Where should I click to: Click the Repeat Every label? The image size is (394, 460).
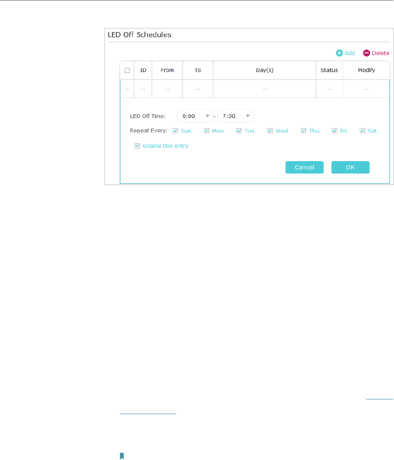[x=148, y=131]
